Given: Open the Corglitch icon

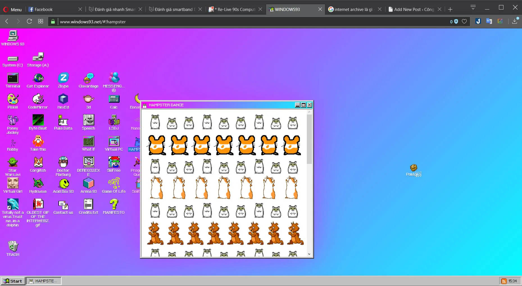Looking at the screenshot, I should tap(38, 165).
